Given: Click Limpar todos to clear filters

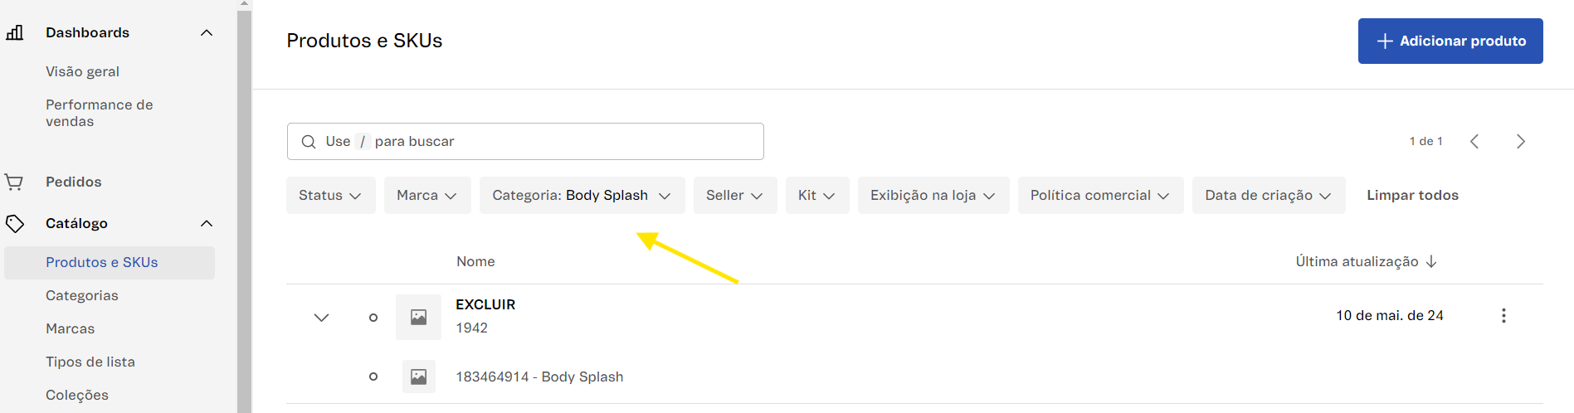Looking at the screenshot, I should (x=1412, y=196).
